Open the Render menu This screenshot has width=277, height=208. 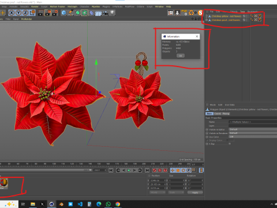point(35,6)
